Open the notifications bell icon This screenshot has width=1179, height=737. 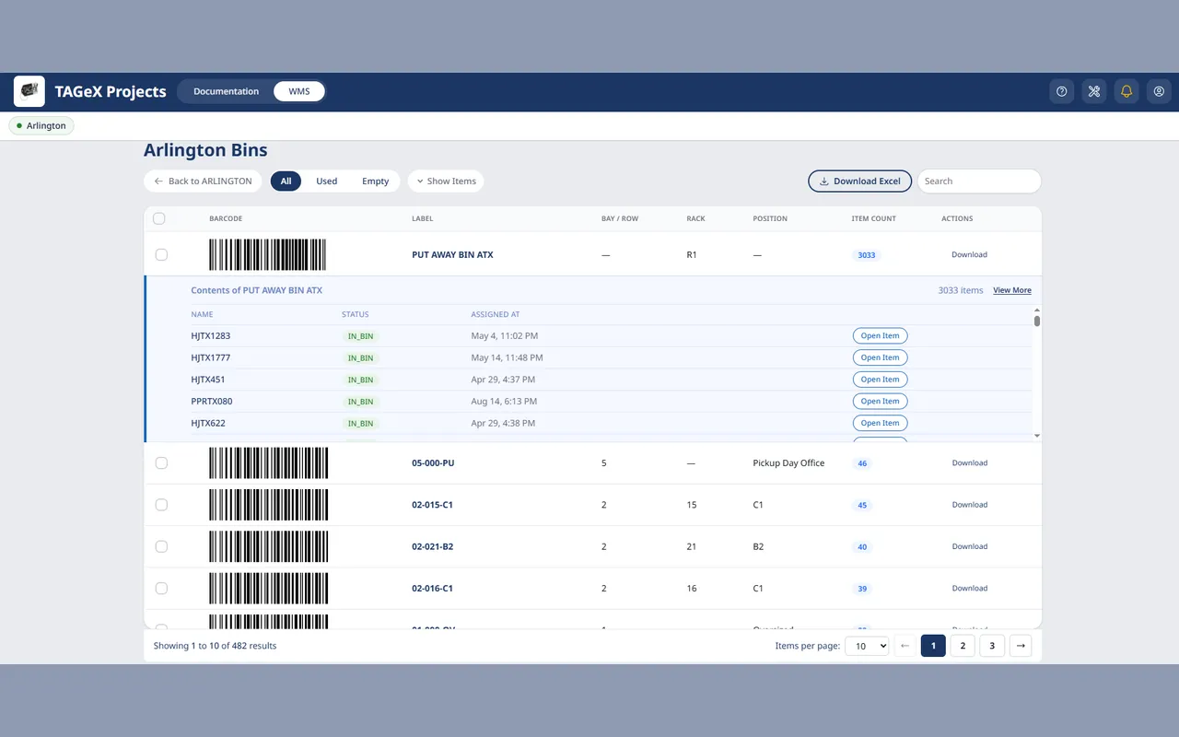1126,91
